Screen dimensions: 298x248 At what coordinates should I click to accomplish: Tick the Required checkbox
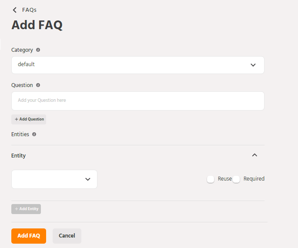coord(236,179)
